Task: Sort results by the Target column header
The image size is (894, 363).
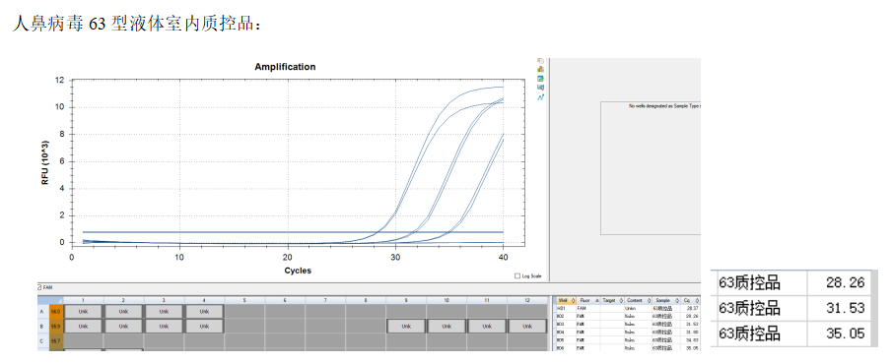Action: [613, 300]
